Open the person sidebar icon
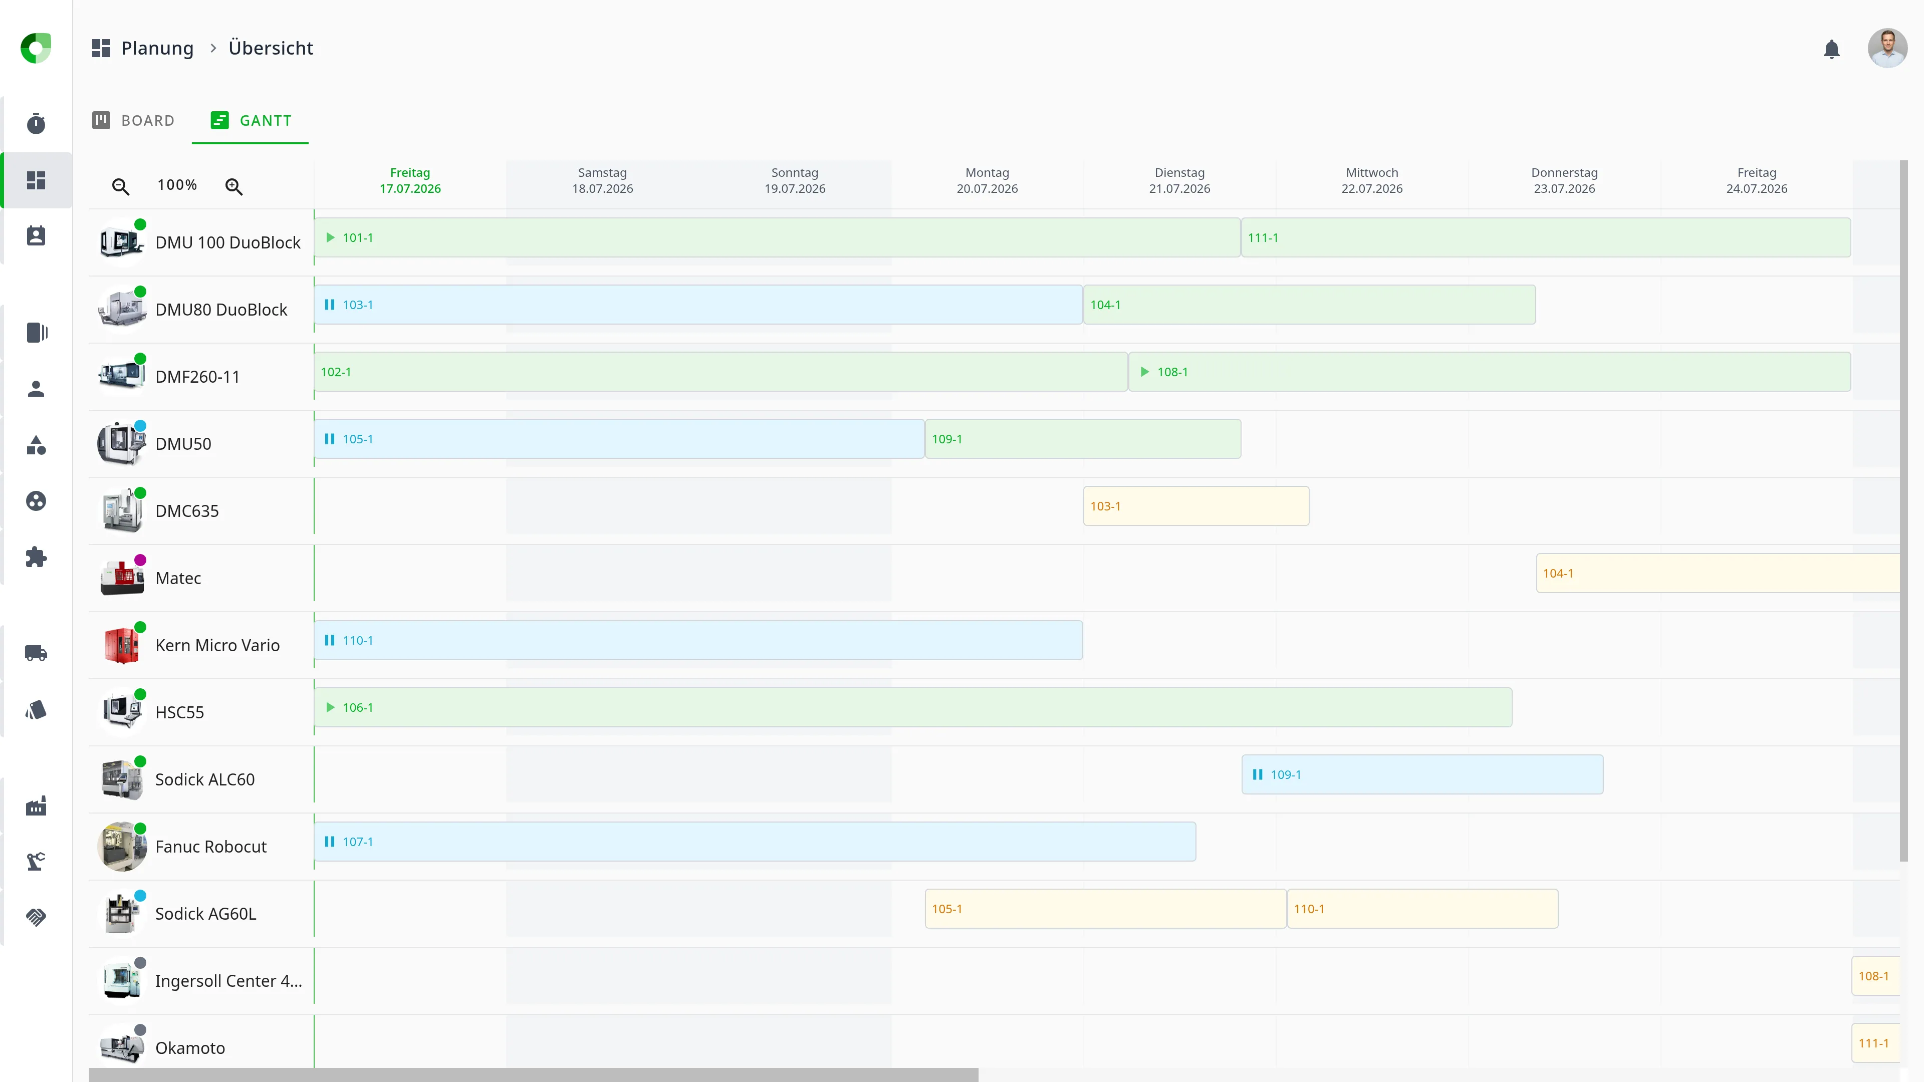The width and height of the screenshot is (1924, 1082). point(36,389)
